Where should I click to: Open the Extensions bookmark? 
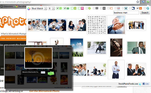tap(7, 6)
